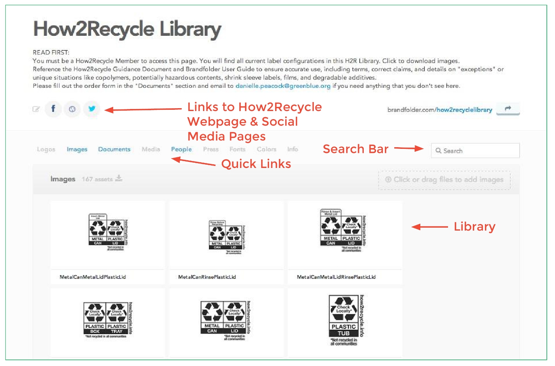Click the drag files to add images area
Screen dimensions: 555x366
[444, 179]
